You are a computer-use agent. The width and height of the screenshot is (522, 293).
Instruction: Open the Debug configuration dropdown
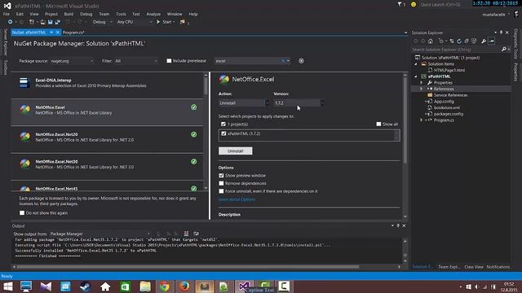(x=102, y=22)
